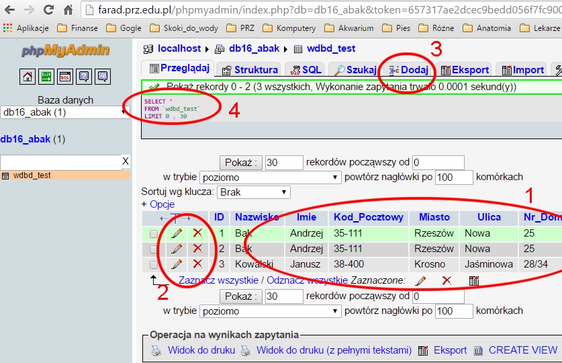
Task: Click the X to clear table filter
Action: (x=125, y=161)
